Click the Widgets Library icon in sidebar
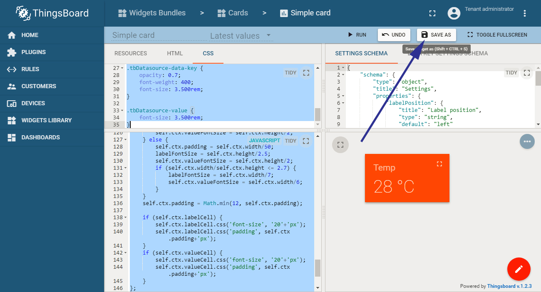 tap(12, 121)
